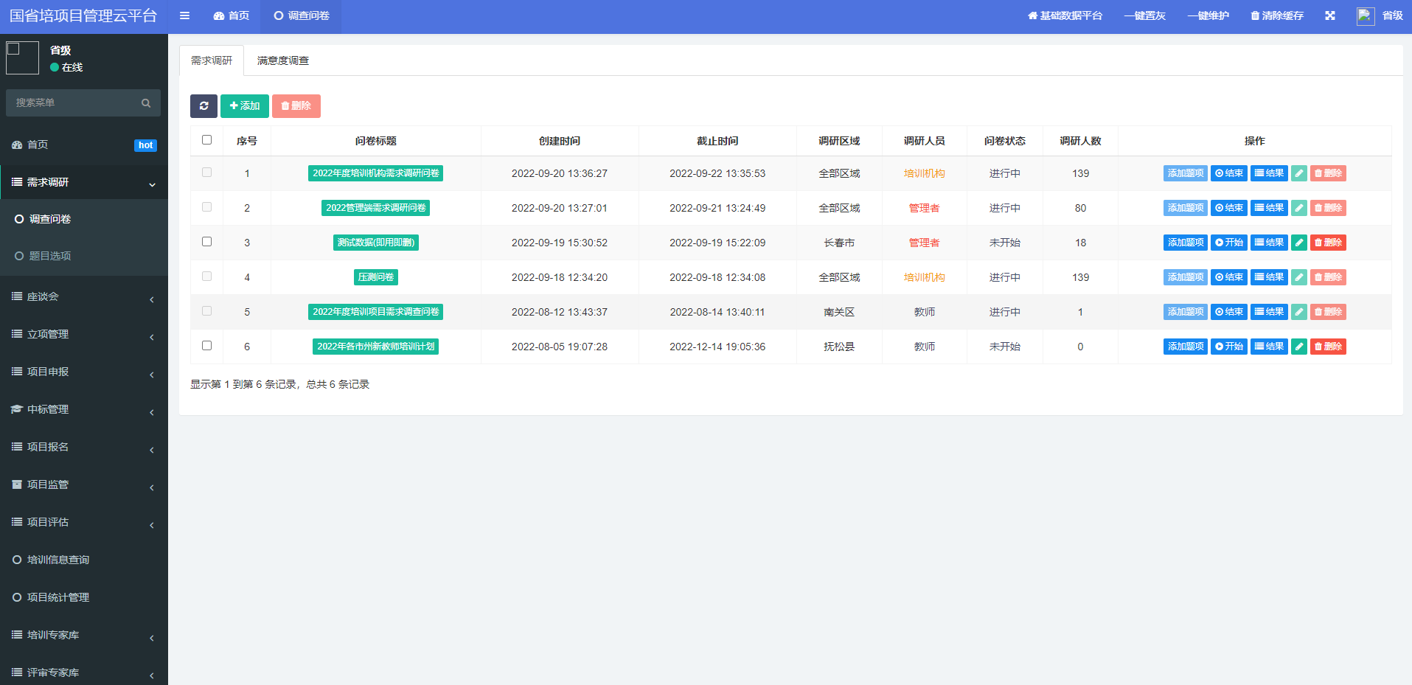Viewport: 1412px width, 685px height.
Task: Check the checkbox for row 3
Action: pos(206,242)
